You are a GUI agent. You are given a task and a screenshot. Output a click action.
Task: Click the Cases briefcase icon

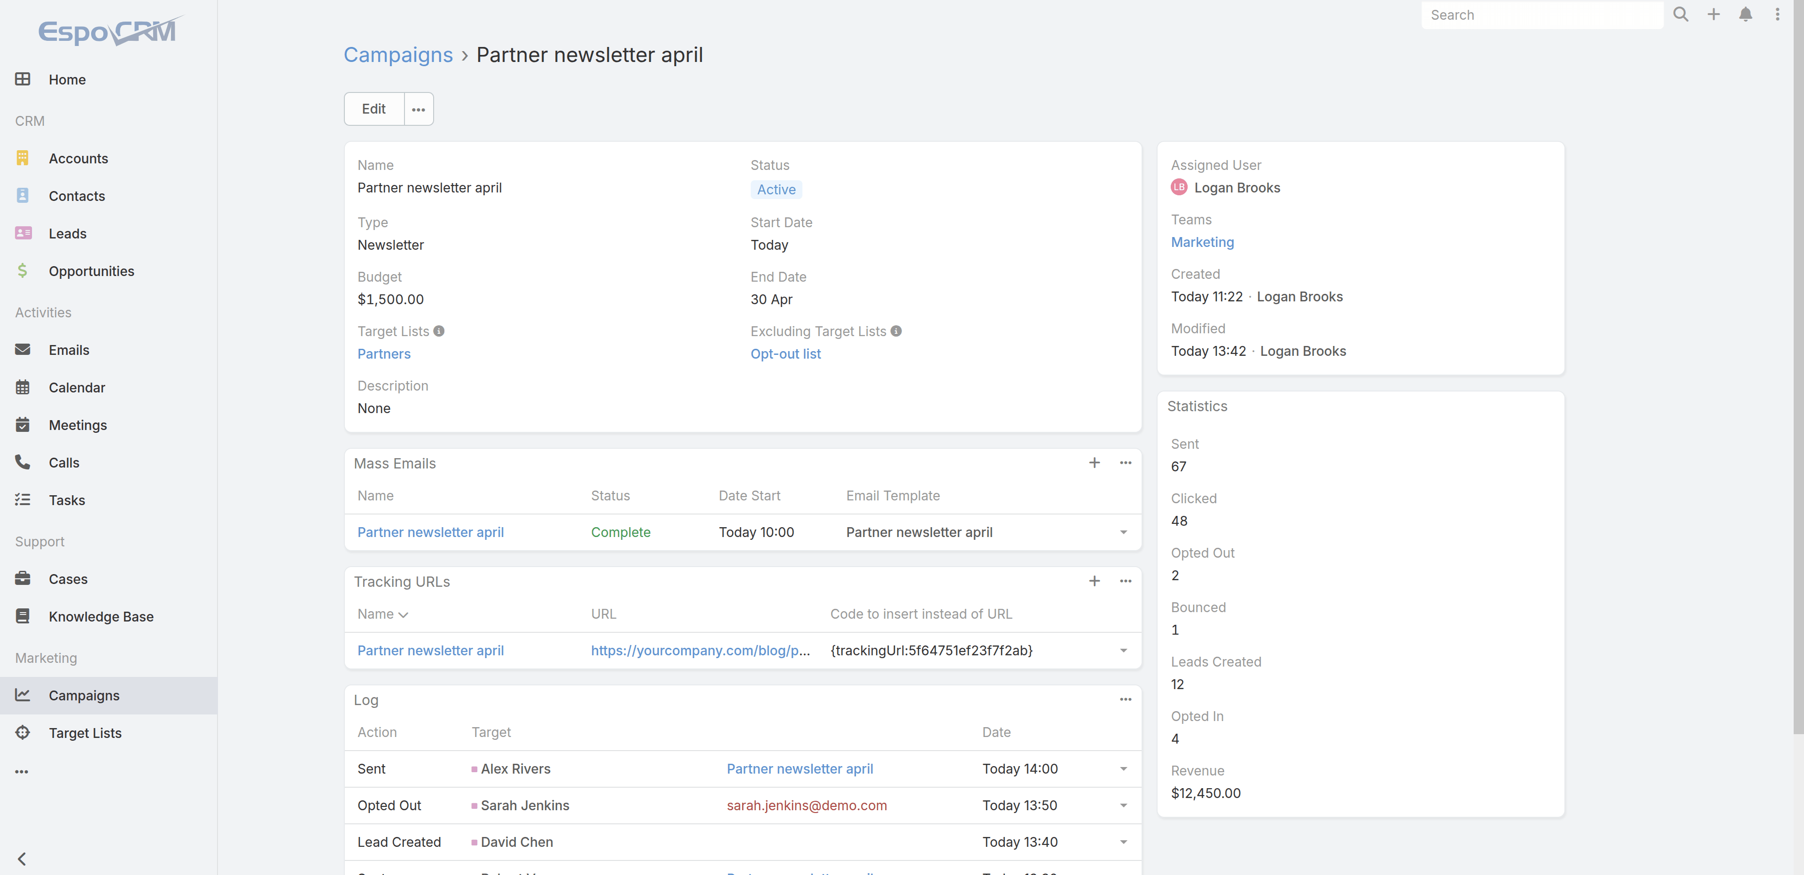click(x=23, y=578)
